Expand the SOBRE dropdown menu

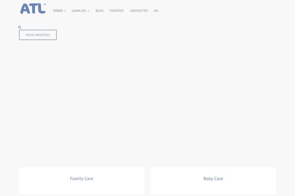(59, 11)
